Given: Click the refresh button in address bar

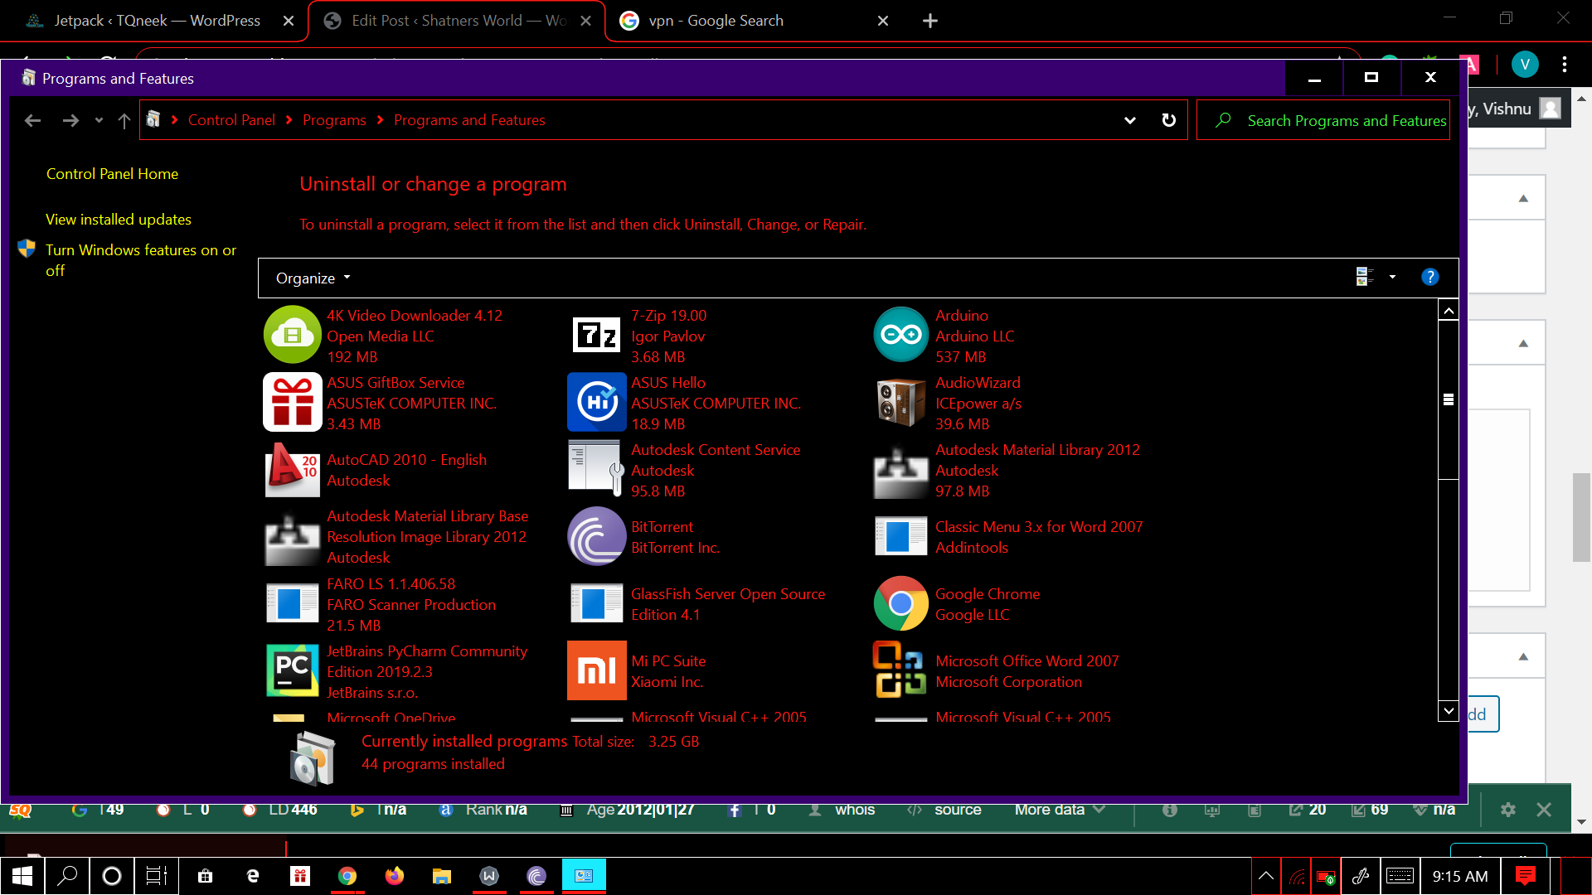Looking at the screenshot, I should tap(1168, 120).
